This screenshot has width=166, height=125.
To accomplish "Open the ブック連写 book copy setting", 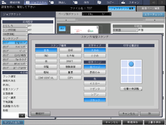I will tap(15, 76).
